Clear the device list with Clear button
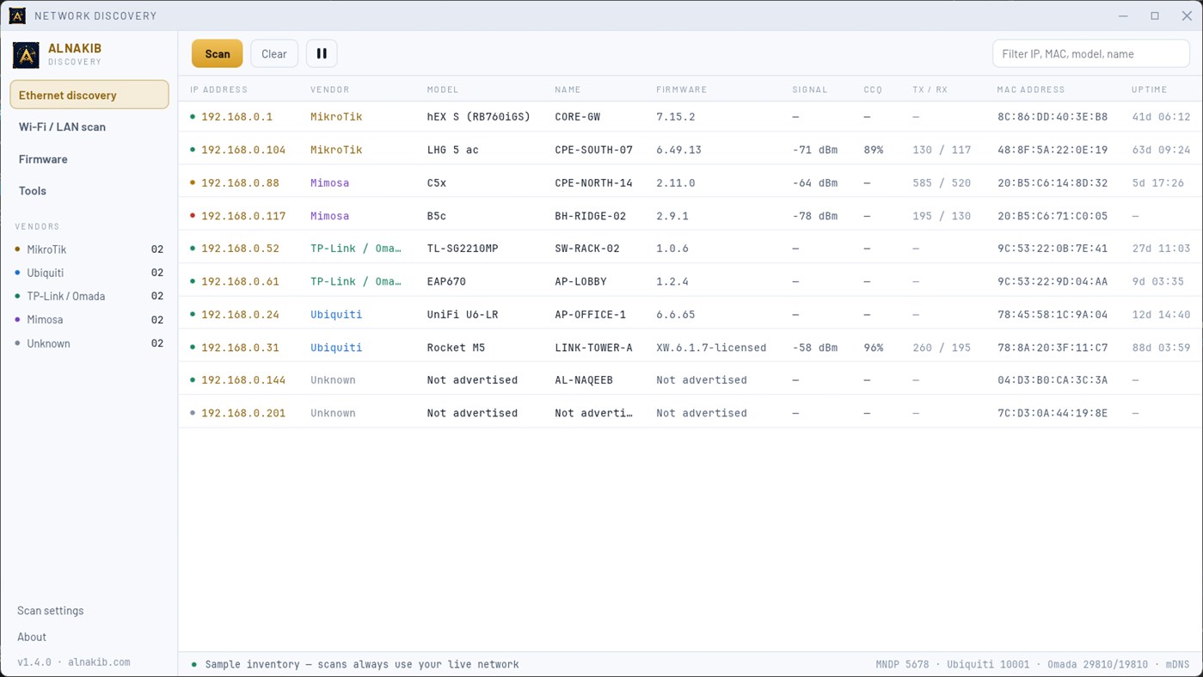This screenshot has height=677, width=1203. (274, 53)
